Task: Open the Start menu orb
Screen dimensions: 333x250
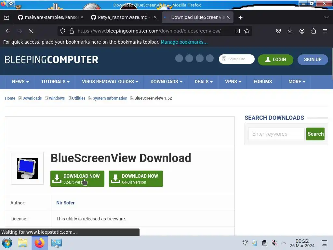Action: [7, 243]
